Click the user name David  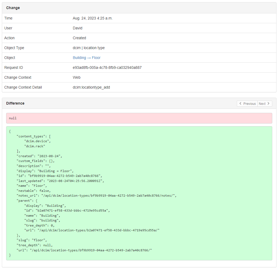(78, 28)
